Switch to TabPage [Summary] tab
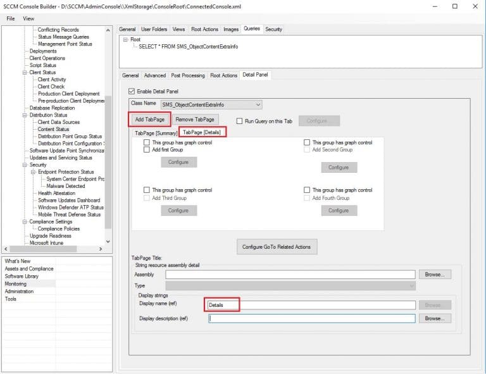This screenshot has width=486, height=374. pos(154,133)
